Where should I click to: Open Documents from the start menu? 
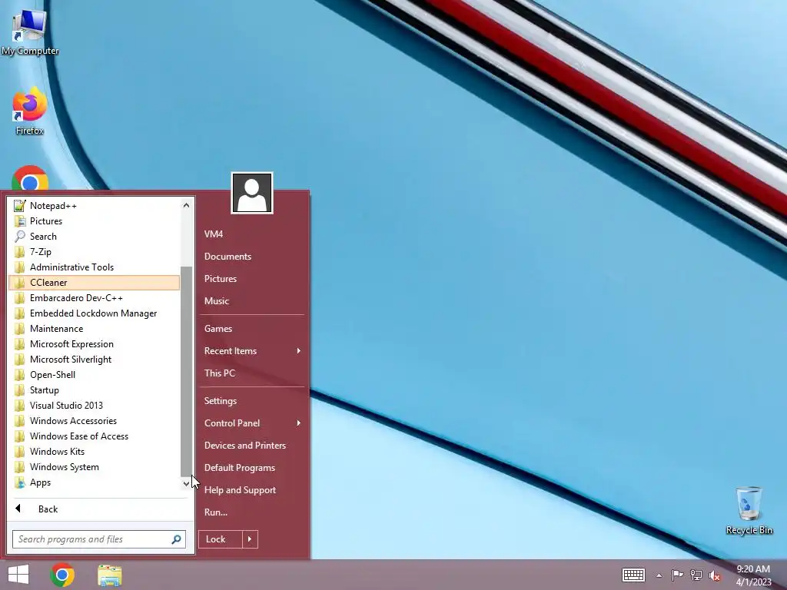click(x=252, y=257)
